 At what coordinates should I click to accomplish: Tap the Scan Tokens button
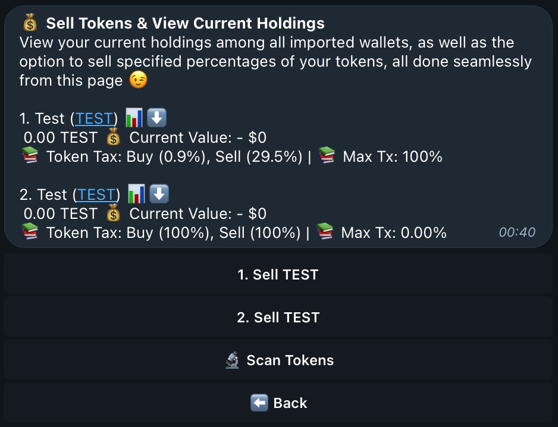point(278,360)
